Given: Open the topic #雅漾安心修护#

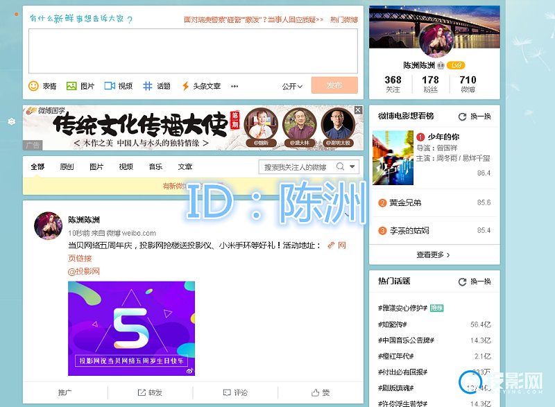Looking at the screenshot, I should (403, 308).
